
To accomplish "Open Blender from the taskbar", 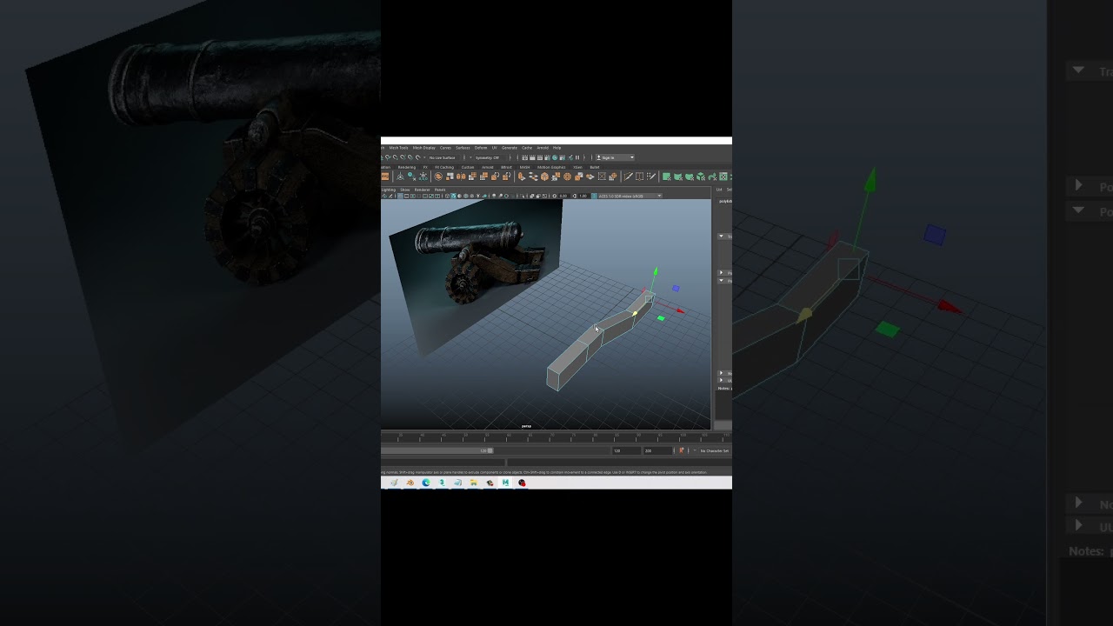I will (410, 483).
